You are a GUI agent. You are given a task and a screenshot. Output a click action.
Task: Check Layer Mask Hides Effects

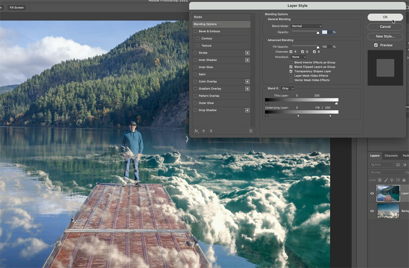(x=291, y=76)
